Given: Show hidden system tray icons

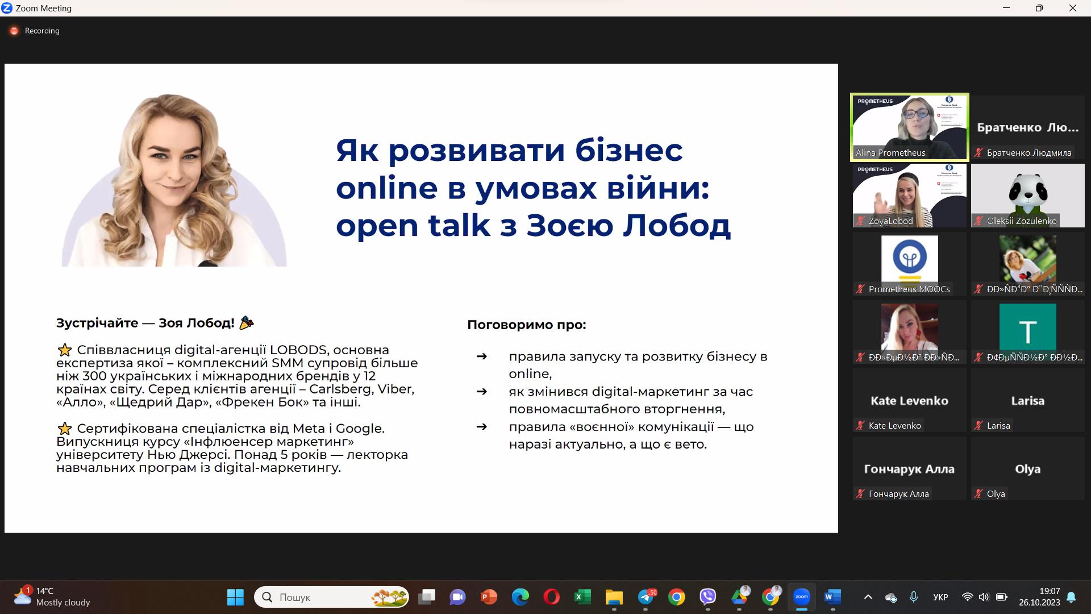Looking at the screenshot, I should (868, 597).
